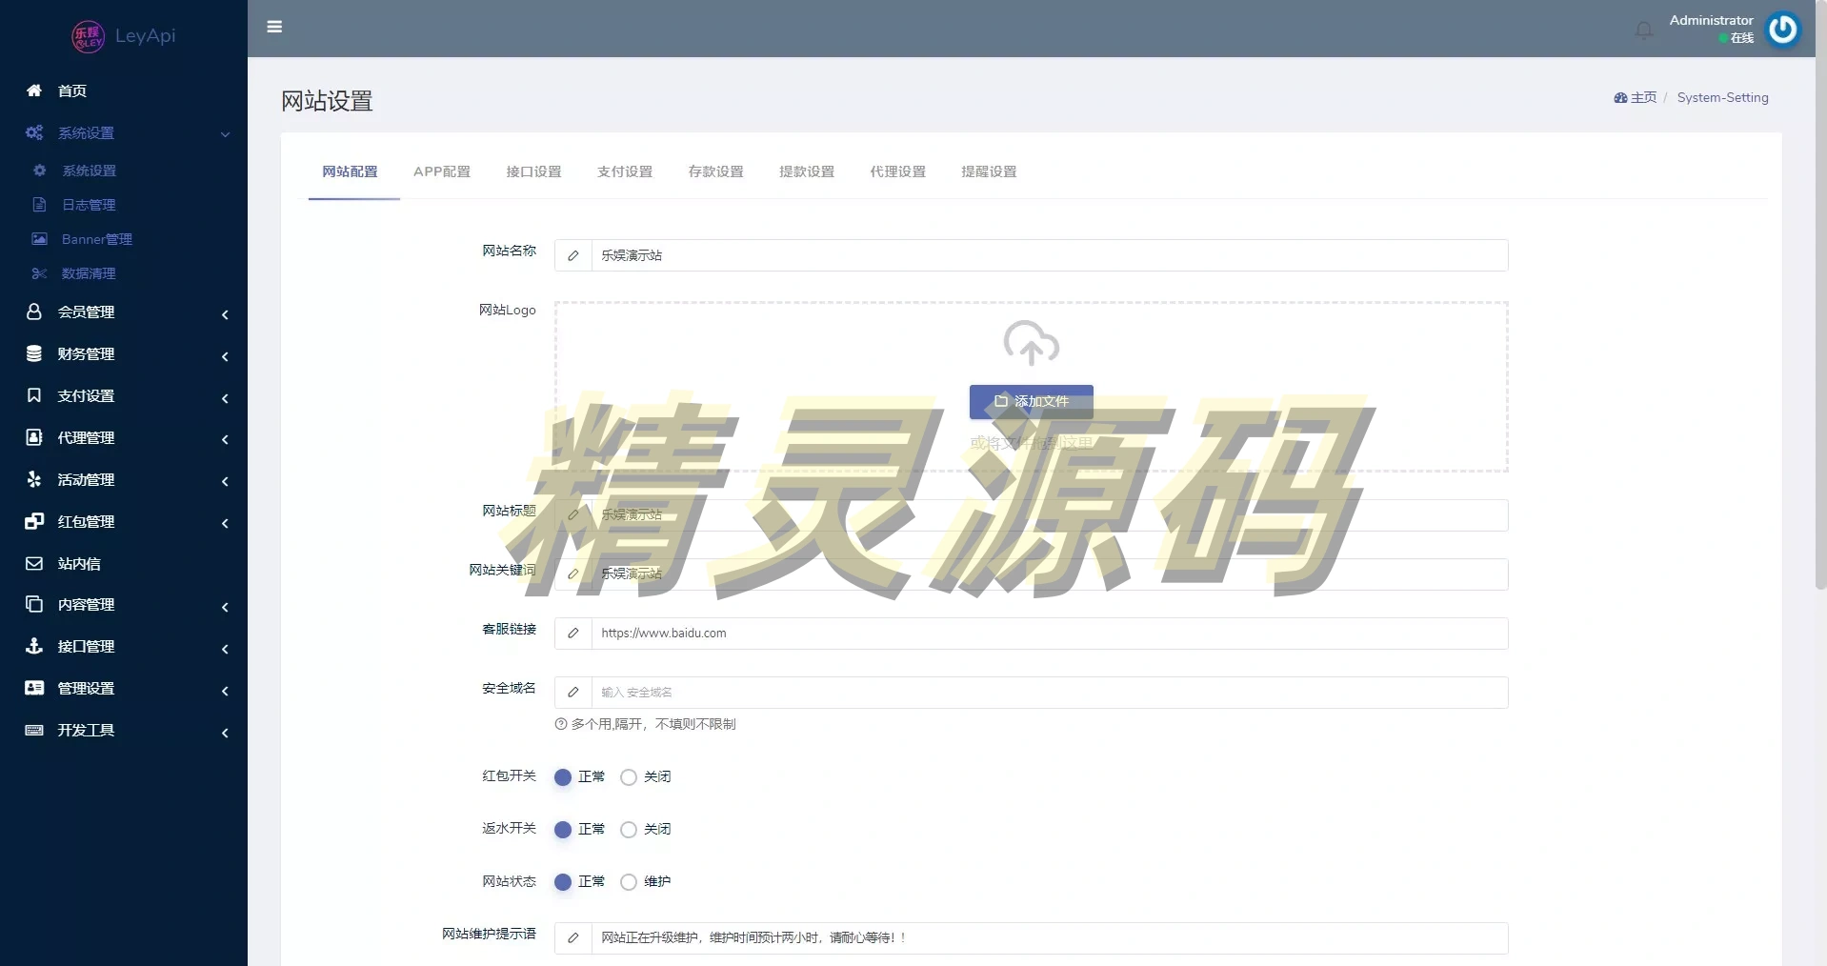
Task: Open the notifications bell icon
Action: coord(1644,30)
